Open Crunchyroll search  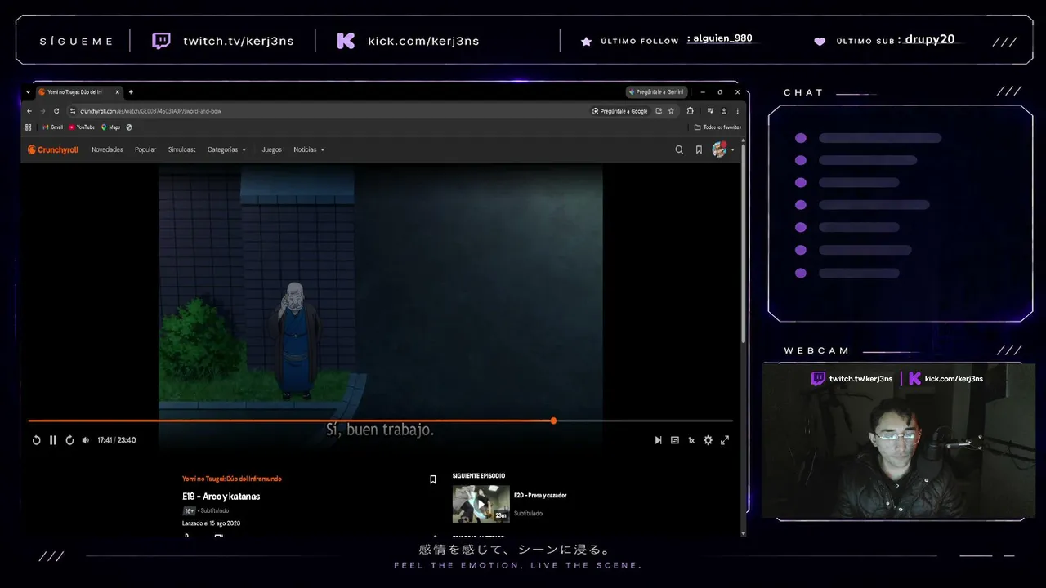[x=679, y=149]
